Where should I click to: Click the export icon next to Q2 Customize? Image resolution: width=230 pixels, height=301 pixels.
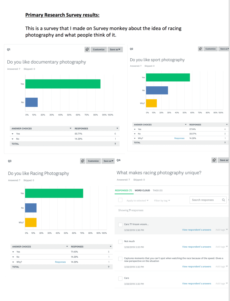pos(200,49)
